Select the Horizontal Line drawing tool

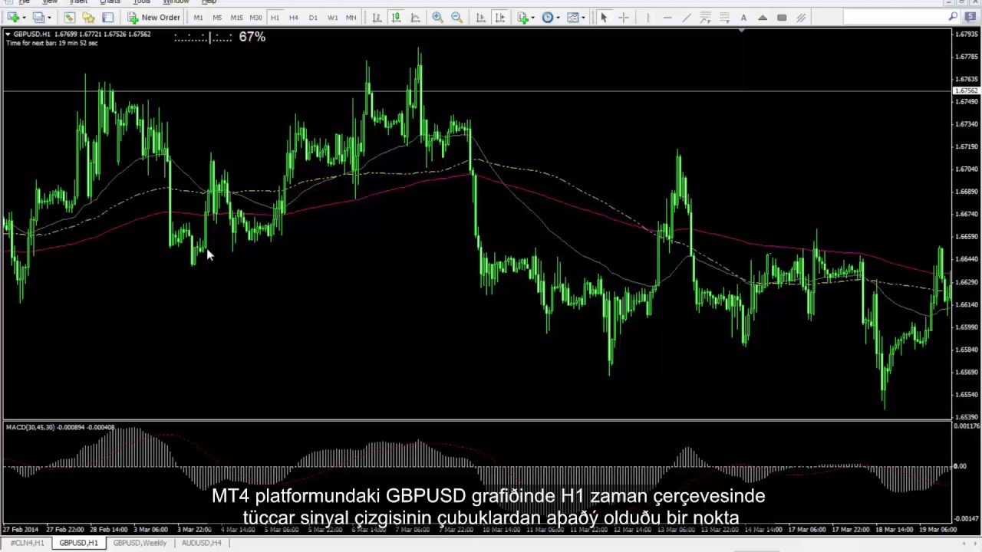(x=667, y=17)
